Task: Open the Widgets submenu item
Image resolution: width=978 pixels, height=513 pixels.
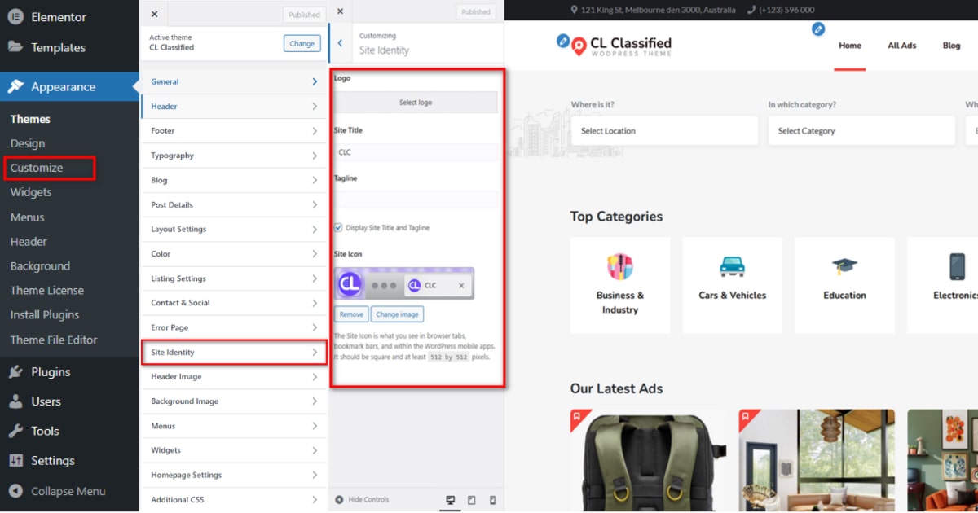Action: 31,192
